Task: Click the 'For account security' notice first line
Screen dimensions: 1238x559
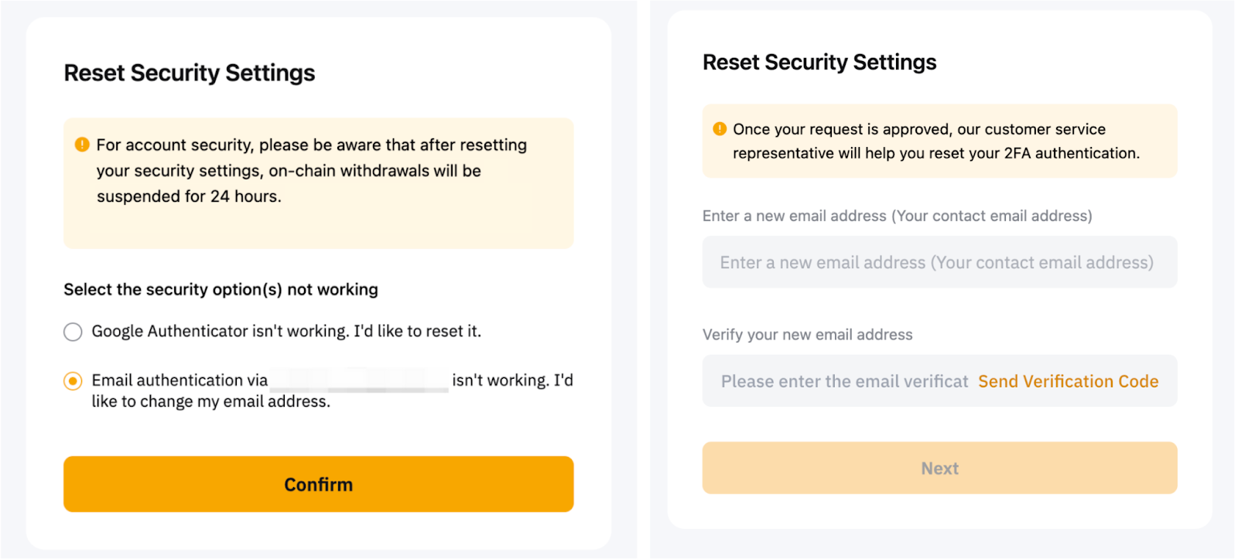Action: pyautogui.click(x=311, y=145)
